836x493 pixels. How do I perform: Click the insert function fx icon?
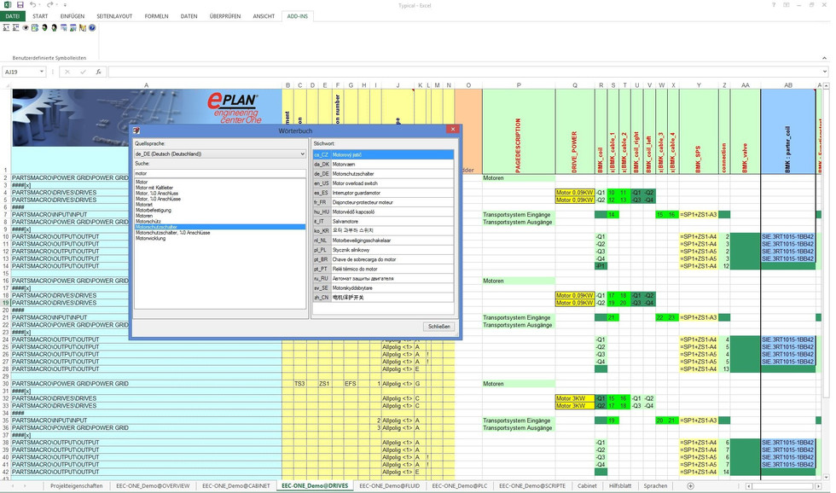[x=98, y=72]
